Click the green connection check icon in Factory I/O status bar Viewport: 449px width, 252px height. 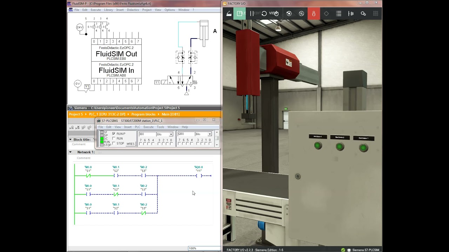point(343,250)
